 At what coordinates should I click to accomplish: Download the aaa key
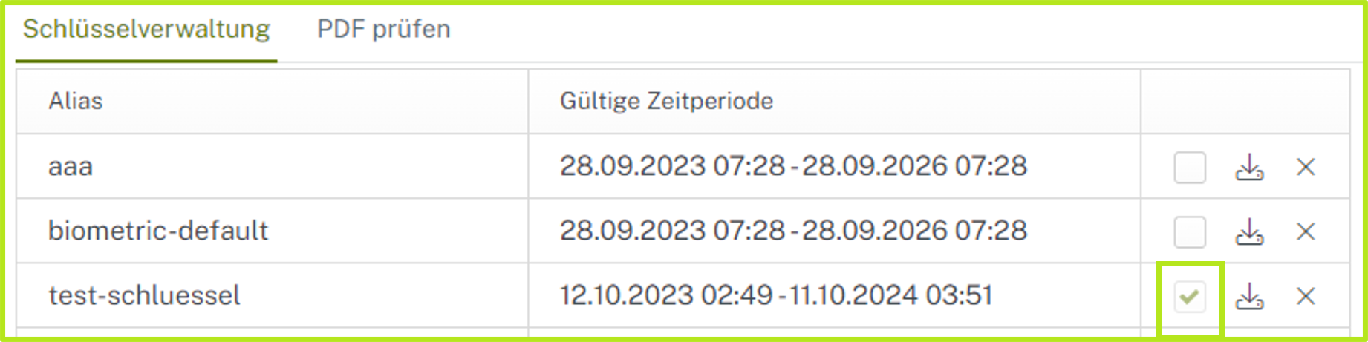click(x=1249, y=168)
